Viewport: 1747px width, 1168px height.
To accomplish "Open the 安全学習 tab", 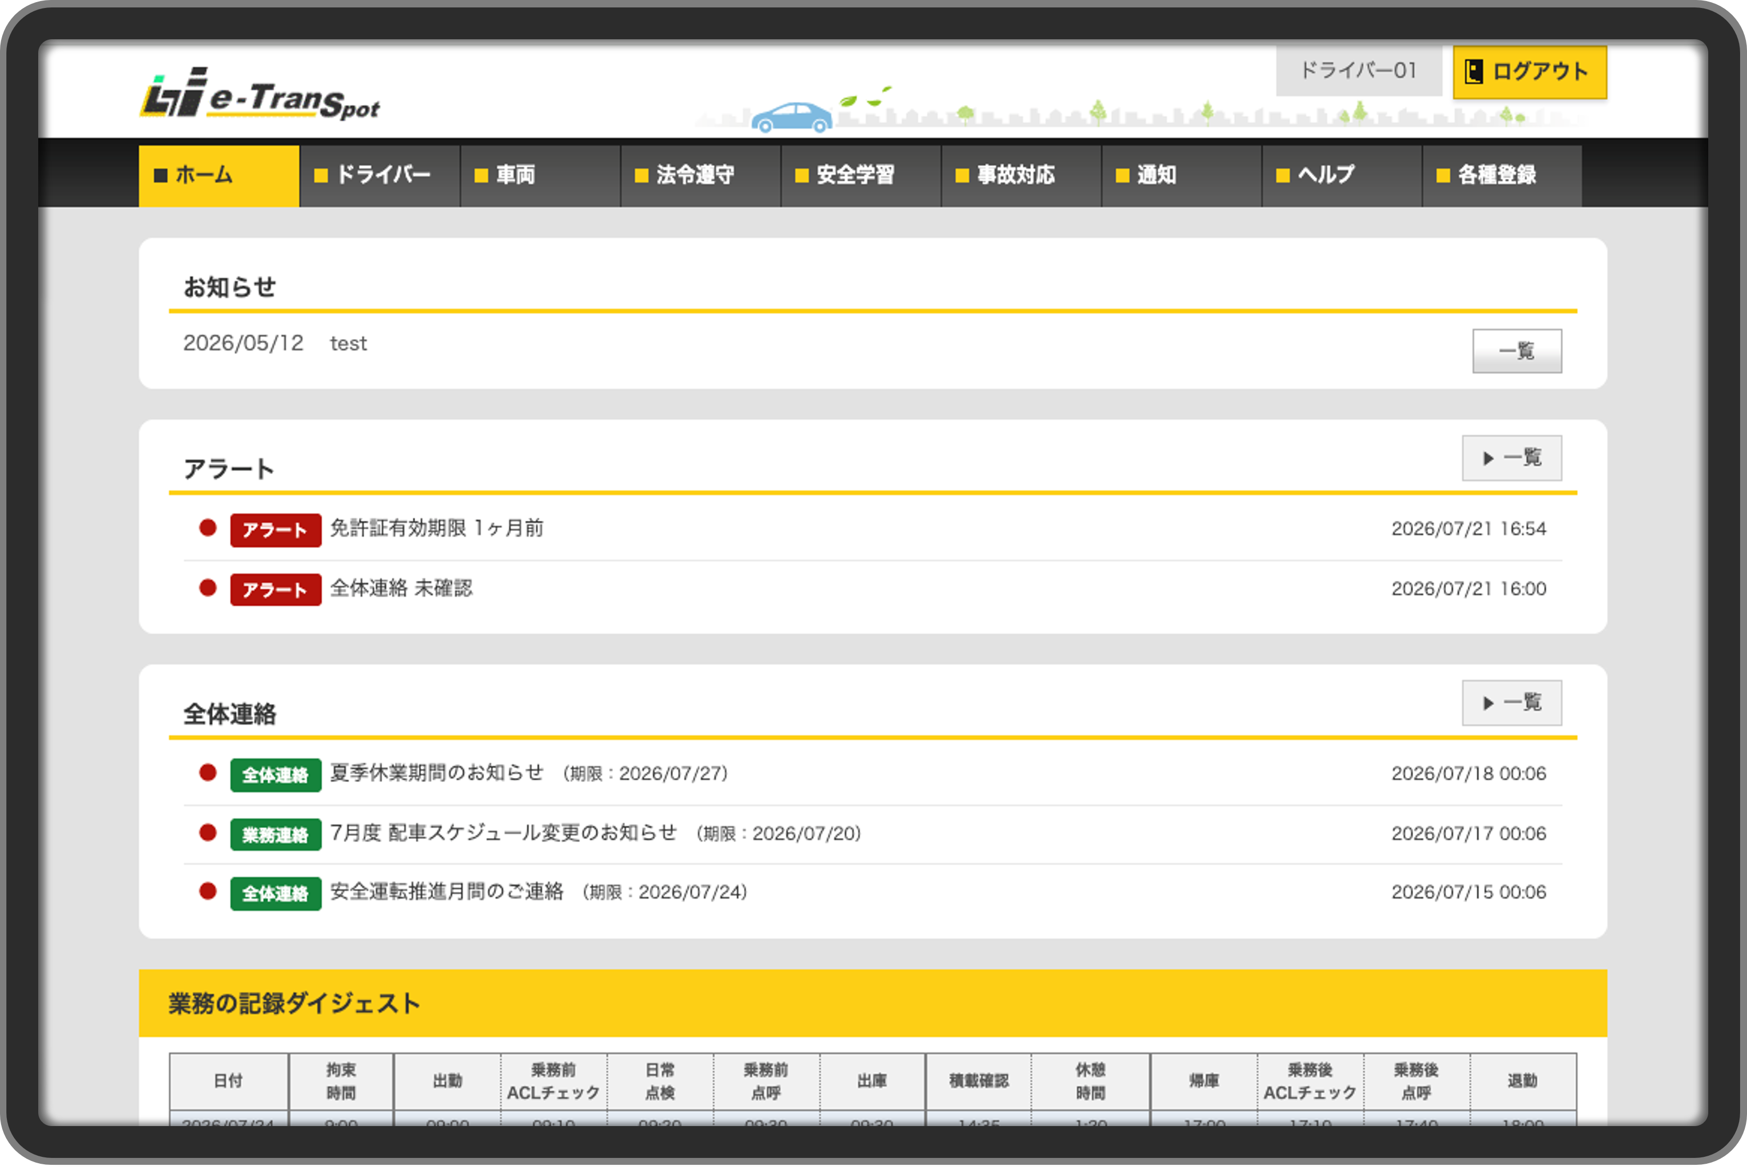I will click(861, 176).
